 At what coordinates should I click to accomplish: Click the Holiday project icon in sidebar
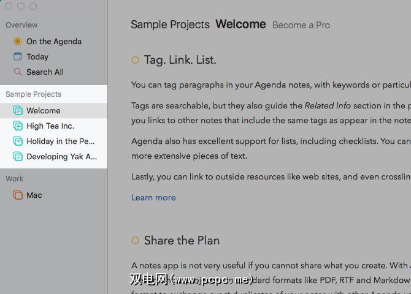[18, 141]
